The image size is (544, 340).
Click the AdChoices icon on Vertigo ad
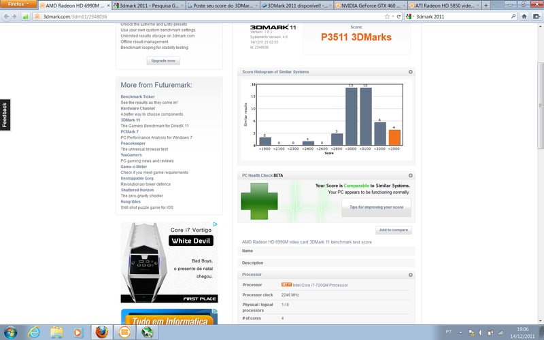(x=215, y=224)
